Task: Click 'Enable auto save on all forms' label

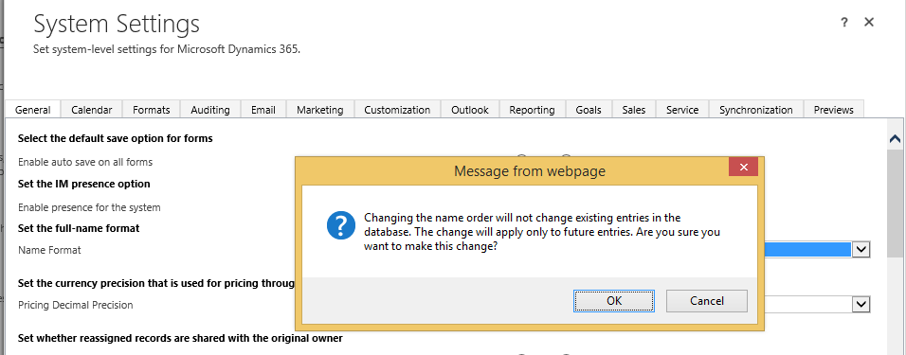Action: click(x=85, y=162)
